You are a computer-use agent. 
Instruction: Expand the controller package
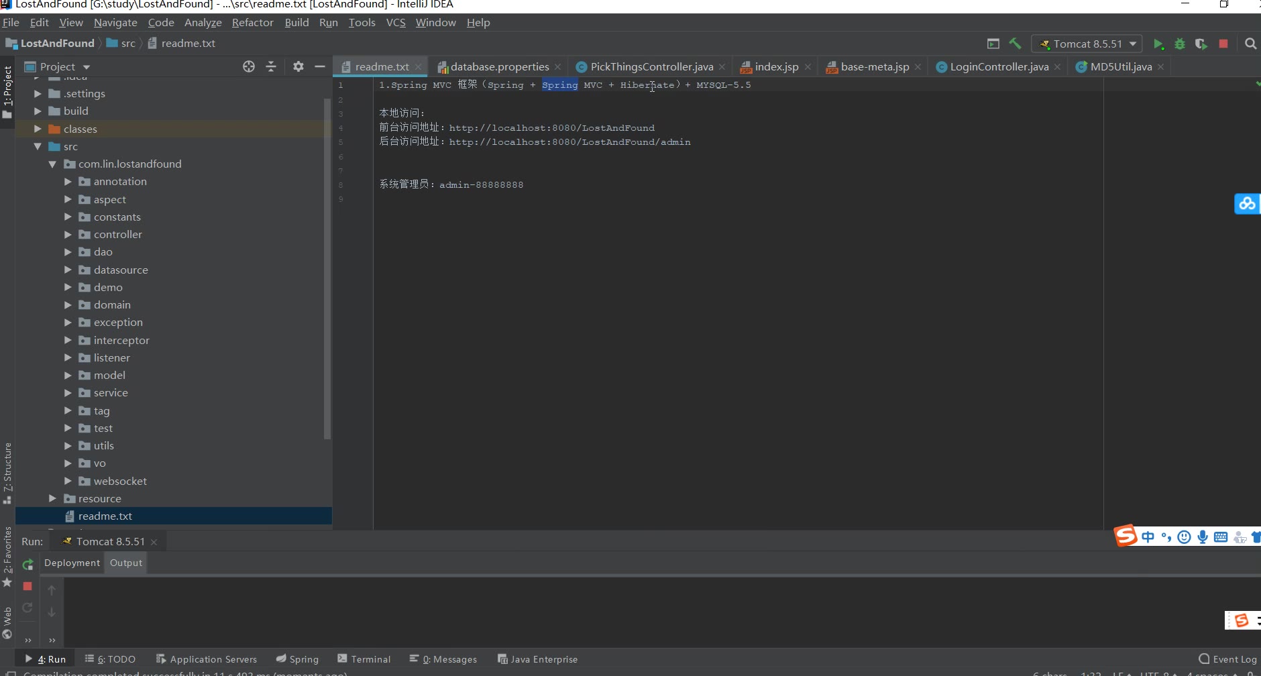68,234
